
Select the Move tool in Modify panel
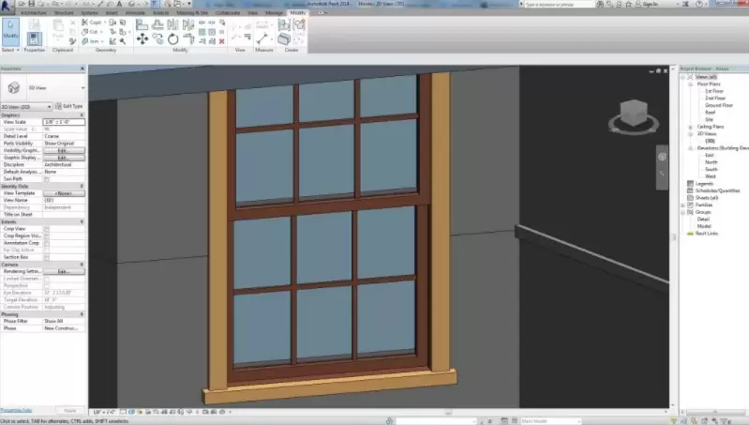click(x=143, y=38)
